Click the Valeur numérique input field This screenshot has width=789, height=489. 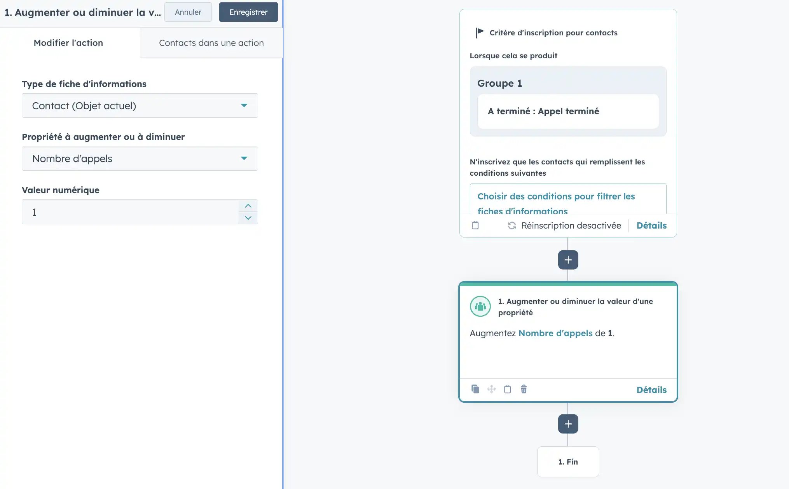coord(130,212)
